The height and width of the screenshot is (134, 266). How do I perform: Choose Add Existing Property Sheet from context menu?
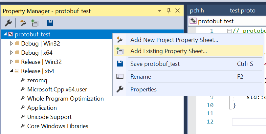click(x=168, y=51)
